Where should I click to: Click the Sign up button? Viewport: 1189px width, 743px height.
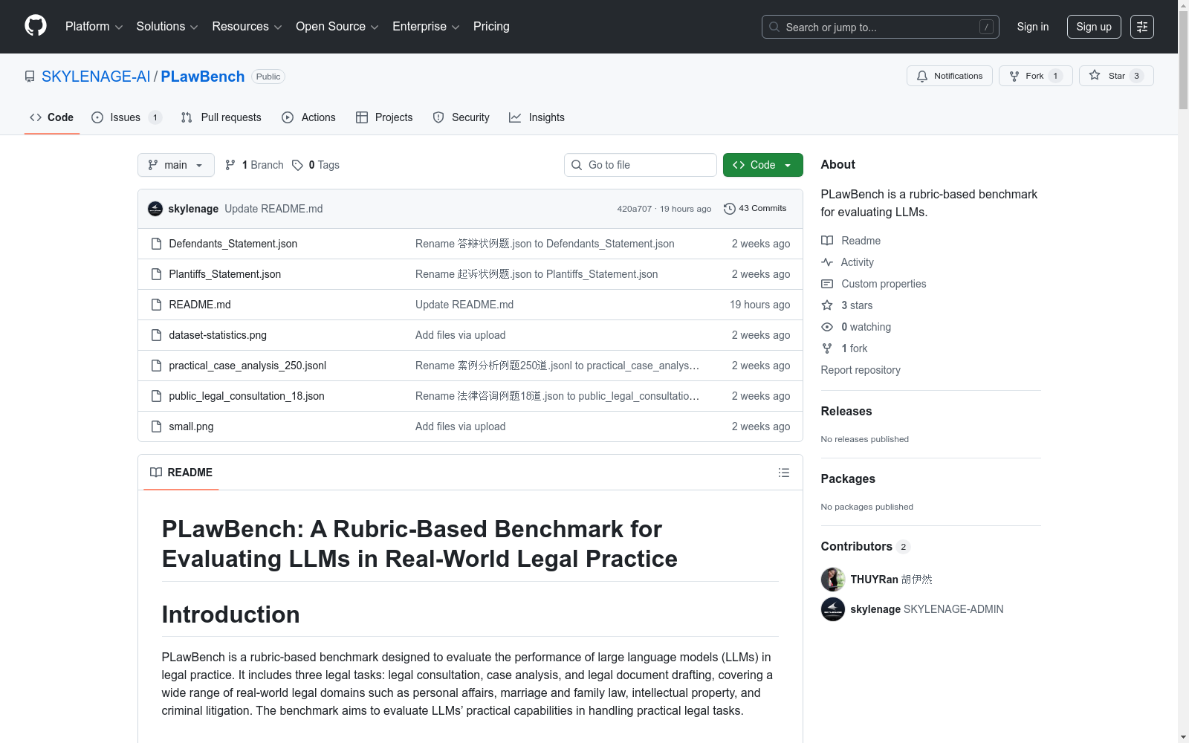pos(1093,27)
